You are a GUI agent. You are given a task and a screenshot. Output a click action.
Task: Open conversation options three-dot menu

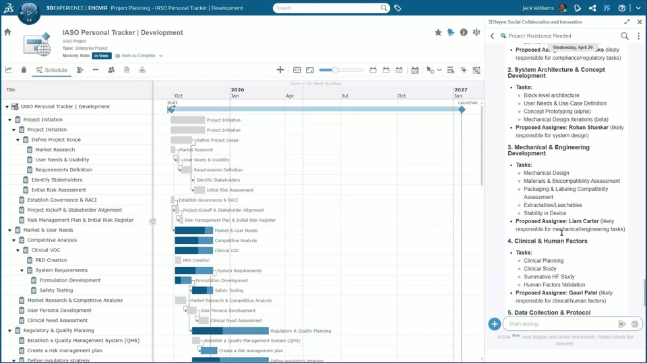click(x=638, y=36)
